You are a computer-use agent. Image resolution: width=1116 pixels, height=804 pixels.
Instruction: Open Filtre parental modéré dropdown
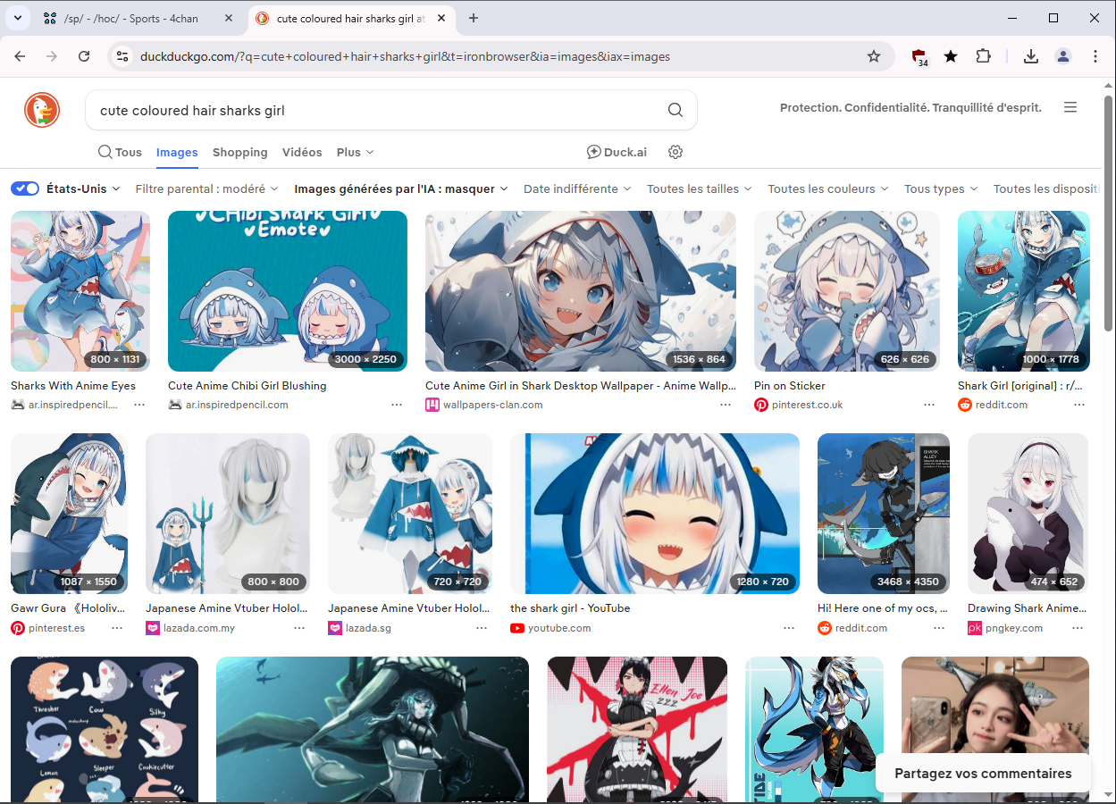[206, 188]
